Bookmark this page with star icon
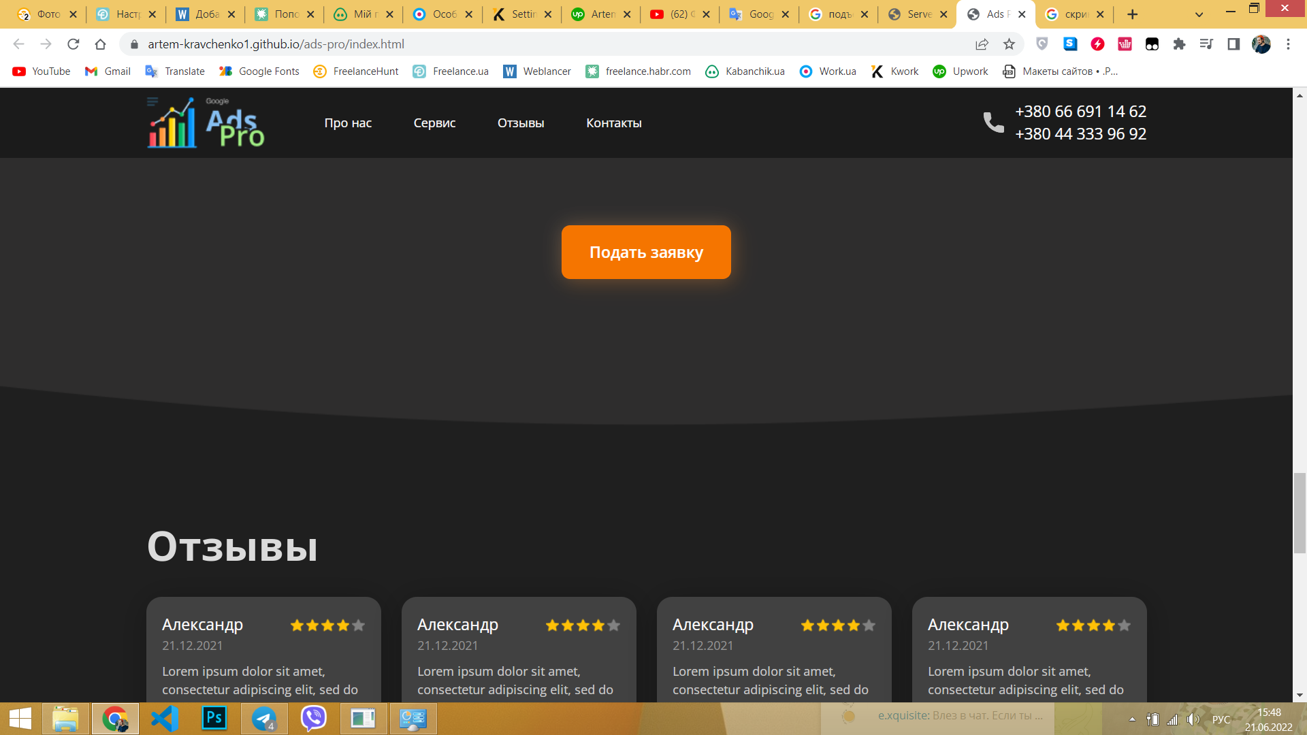The image size is (1307, 735). 1009,44
